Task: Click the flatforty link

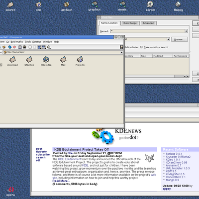Action: (41, 152)
